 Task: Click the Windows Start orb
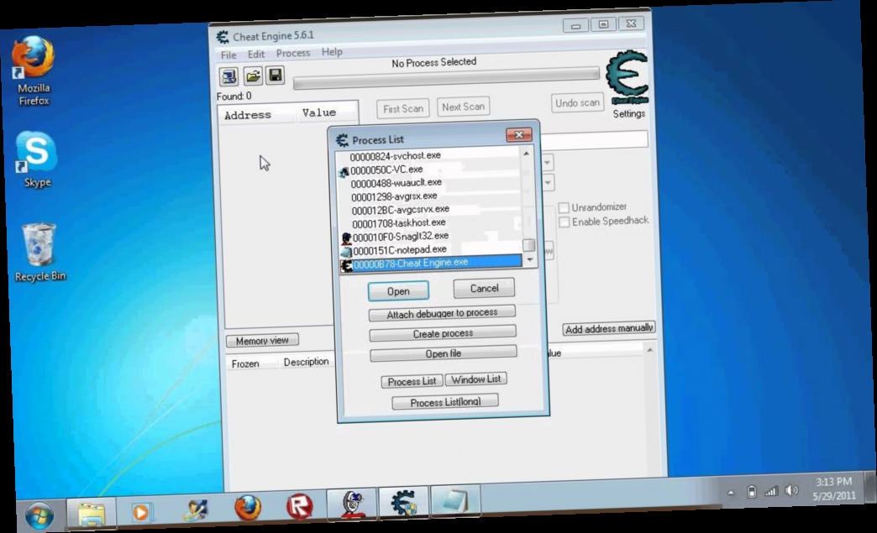pos(39,515)
